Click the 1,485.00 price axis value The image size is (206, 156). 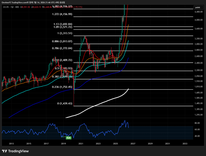(x=199, y=103)
